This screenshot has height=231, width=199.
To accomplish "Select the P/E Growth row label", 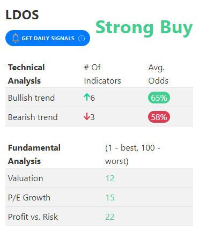I will pyautogui.click(x=29, y=198).
